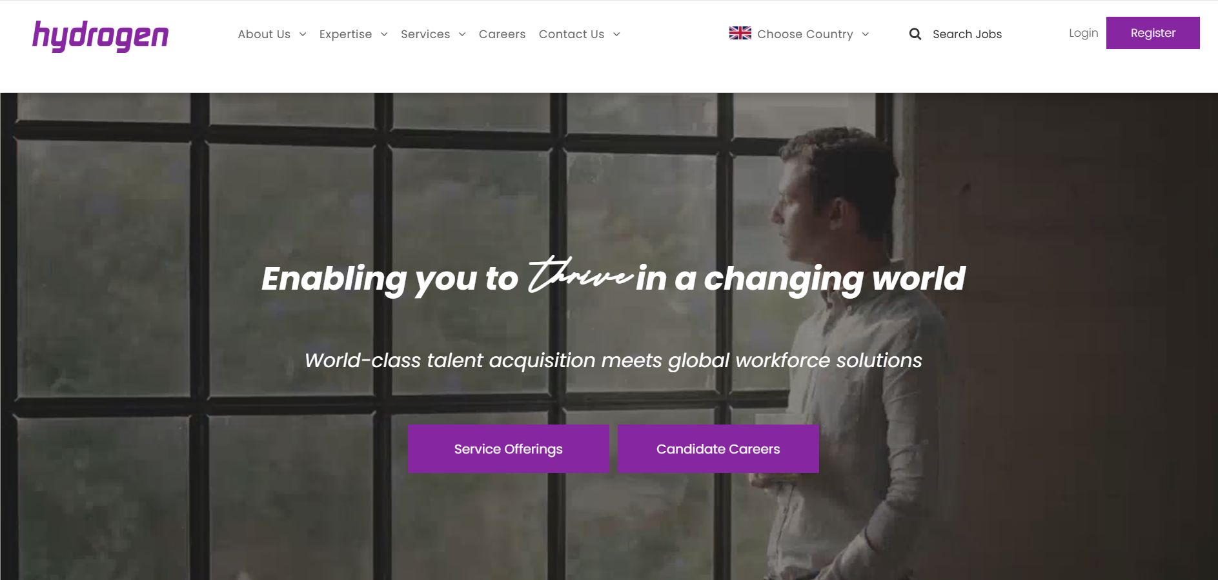Go to the Careers page
Screen dimensions: 1218x580
502,34
